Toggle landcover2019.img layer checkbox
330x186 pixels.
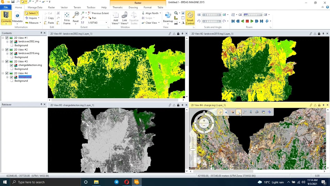coord(11,53)
